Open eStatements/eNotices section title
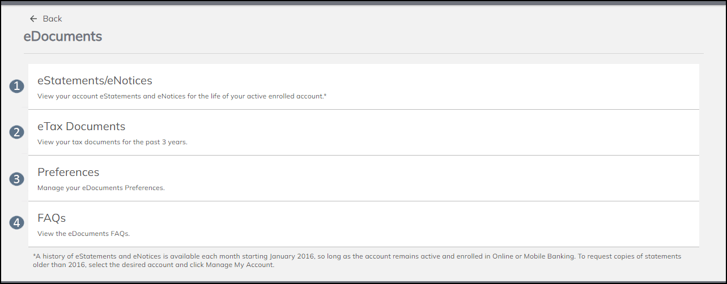 pyautogui.click(x=95, y=80)
